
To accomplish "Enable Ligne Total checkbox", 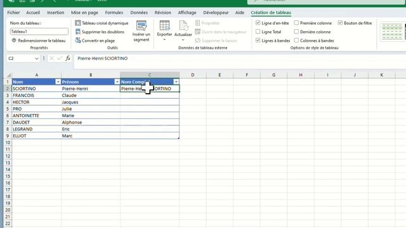I will [258, 32].
